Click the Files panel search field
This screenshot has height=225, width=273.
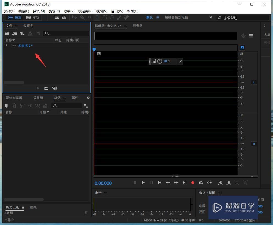coord(66,33)
